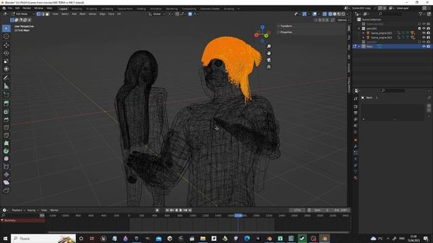Select the Annotate pencil tool
433x243 pixels.
click(6, 78)
